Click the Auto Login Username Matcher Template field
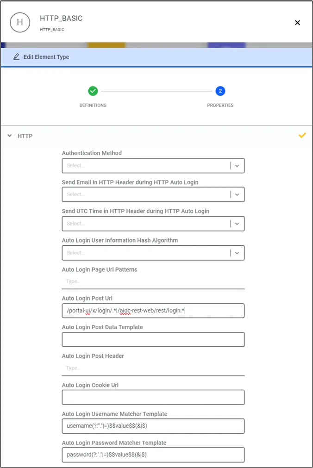Image resolution: width=313 pixels, height=468 pixels. [153, 426]
